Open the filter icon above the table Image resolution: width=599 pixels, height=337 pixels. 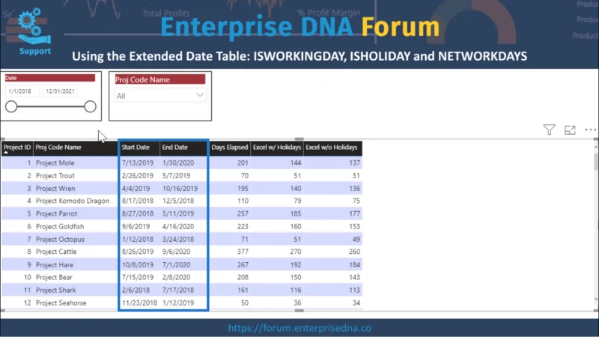549,130
